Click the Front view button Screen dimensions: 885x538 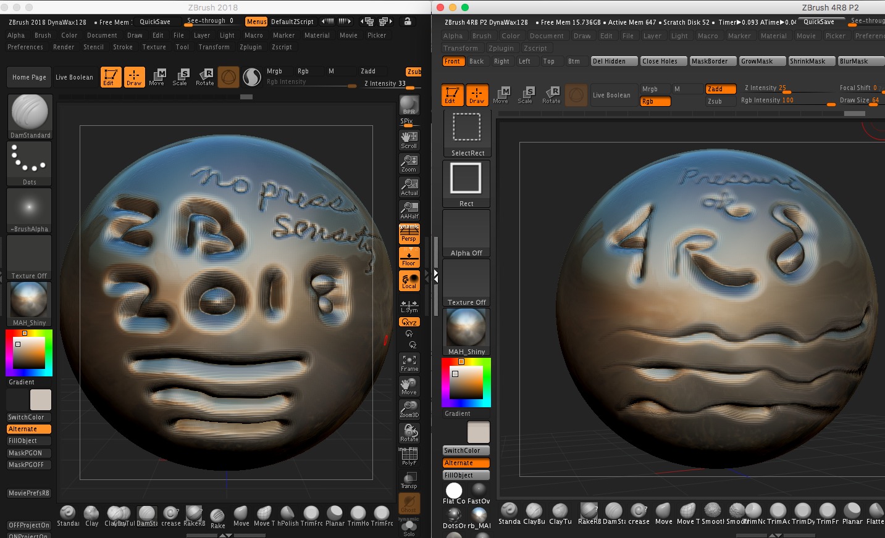point(453,61)
